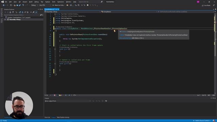Click the bookmark toolbar icon

point(87,5)
